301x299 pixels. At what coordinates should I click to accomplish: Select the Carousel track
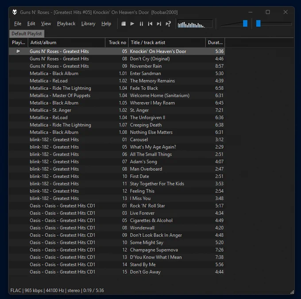(x=117, y=139)
